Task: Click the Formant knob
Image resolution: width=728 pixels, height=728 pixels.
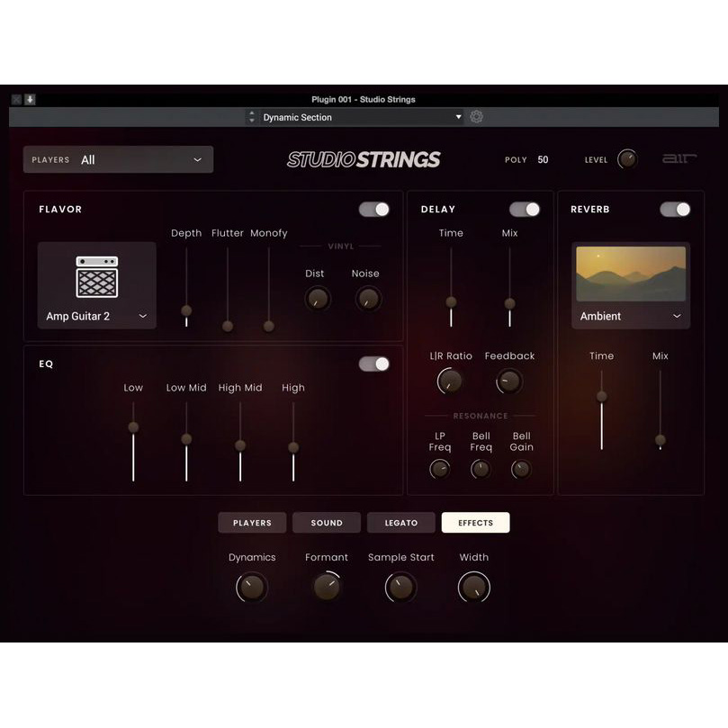Action: pos(327,588)
